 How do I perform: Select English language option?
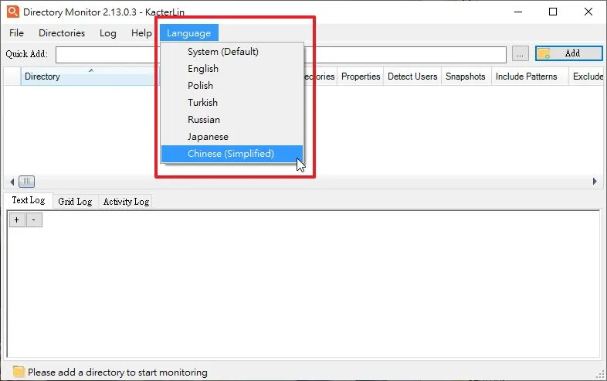coord(232,69)
